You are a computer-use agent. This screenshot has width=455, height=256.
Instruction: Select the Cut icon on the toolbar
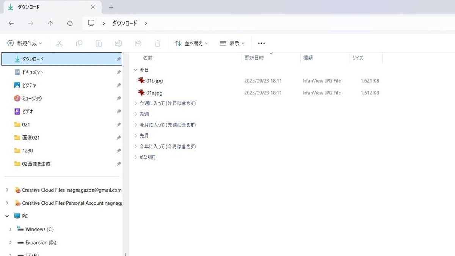click(59, 43)
